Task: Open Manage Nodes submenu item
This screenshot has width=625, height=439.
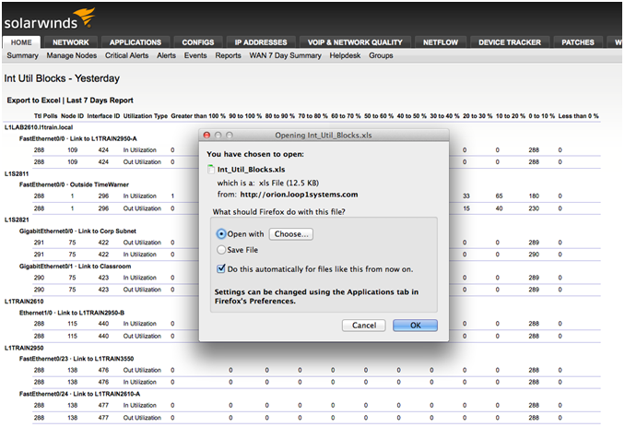Action: (x=72, y=55)
